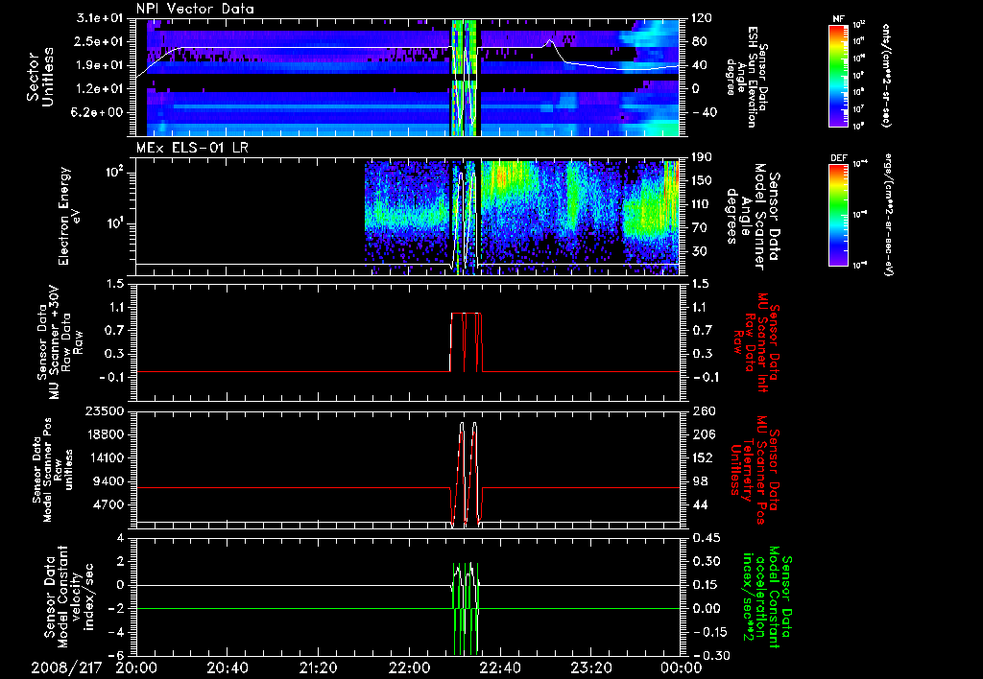Click the 190 scanner angle tick
Viewport: 983px width, 679px height.
(x=702, y=157)
